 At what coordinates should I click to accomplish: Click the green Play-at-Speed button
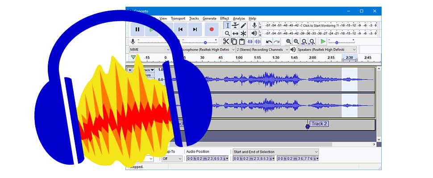(x=323, y=41)
